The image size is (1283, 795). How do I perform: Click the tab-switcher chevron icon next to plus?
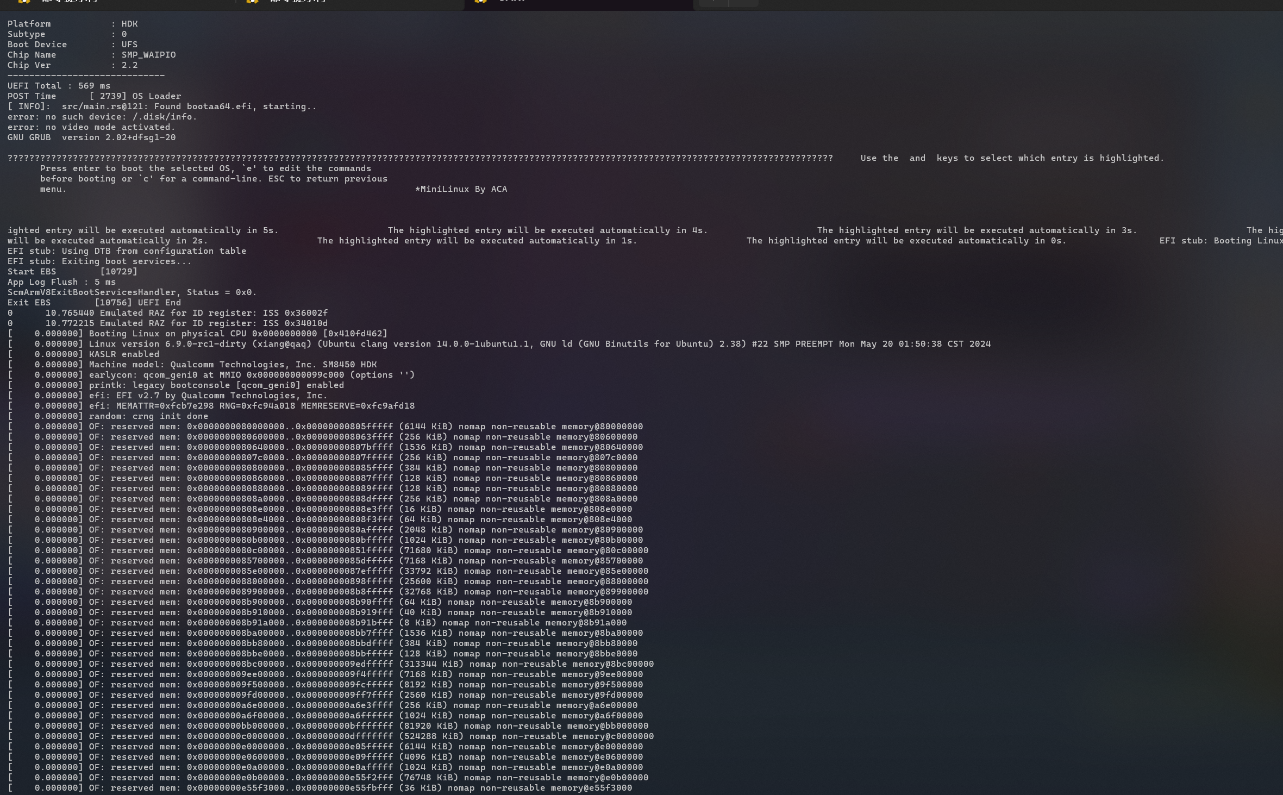743,3
